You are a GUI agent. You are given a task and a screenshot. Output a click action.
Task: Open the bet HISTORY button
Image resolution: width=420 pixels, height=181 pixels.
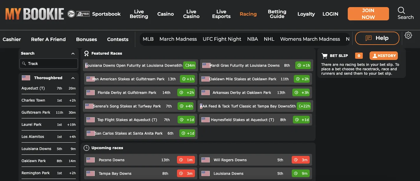pos(383,56)
